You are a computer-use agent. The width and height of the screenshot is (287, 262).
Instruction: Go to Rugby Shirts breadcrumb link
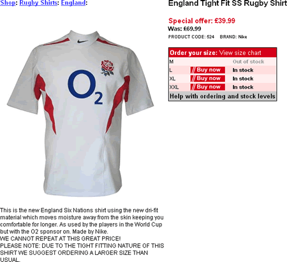38,3
